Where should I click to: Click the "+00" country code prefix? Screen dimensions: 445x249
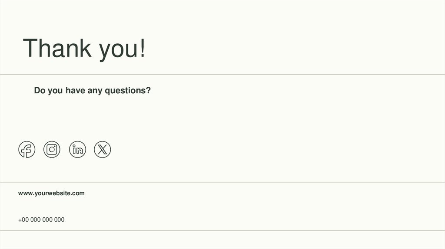23,220
